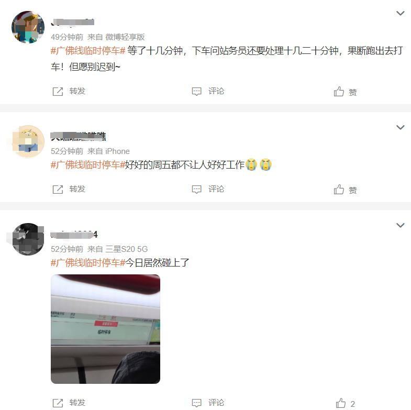
Task: Open #广佛线临时停车# hashtag in first post
Action: 88,51
